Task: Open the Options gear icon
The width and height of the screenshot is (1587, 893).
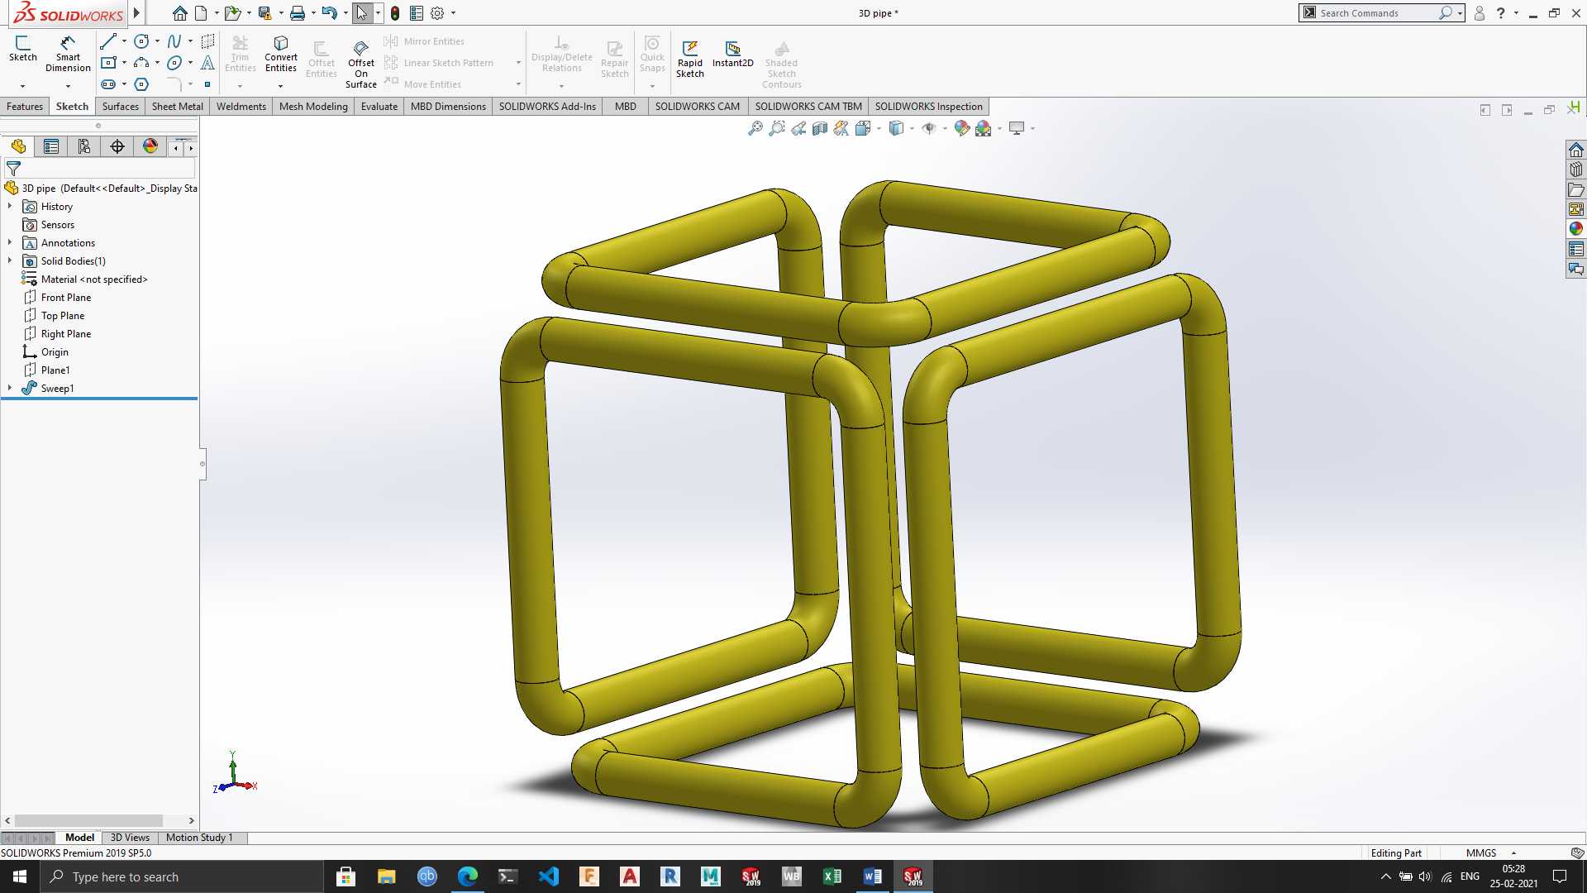Action: tap(437, 13)
